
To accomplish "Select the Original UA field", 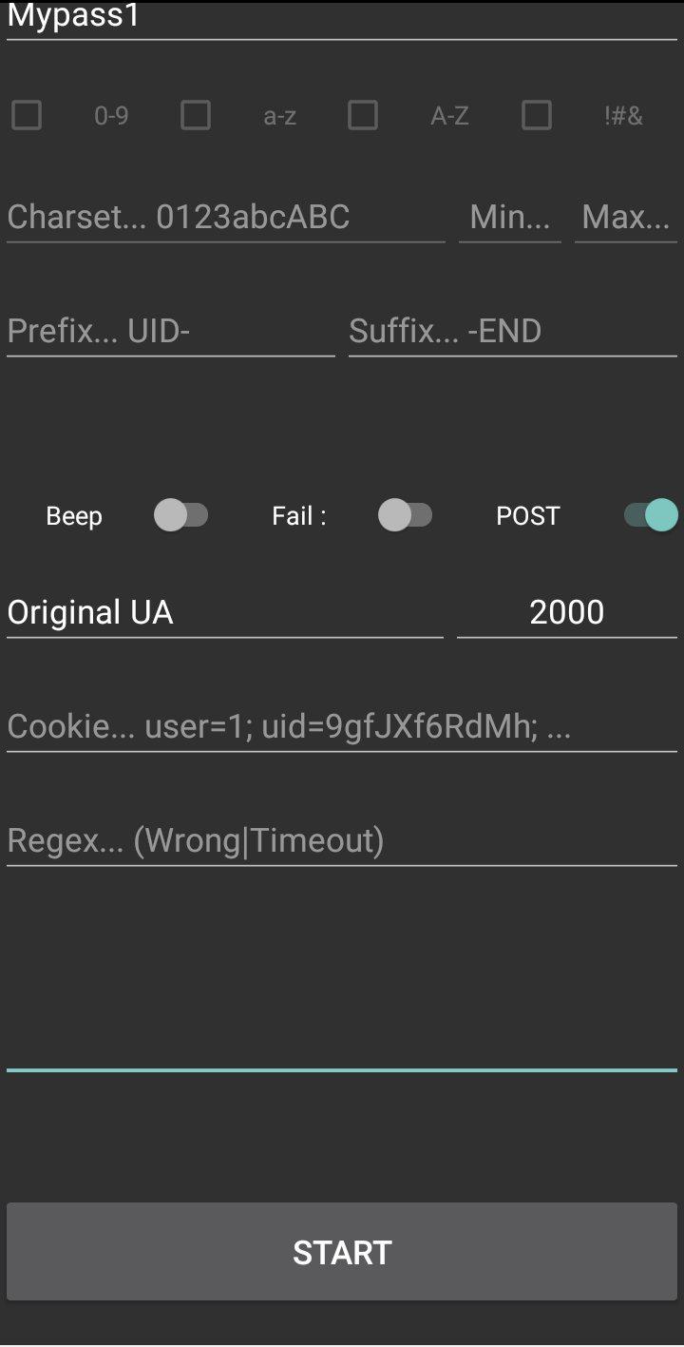I will coord(225,612).
